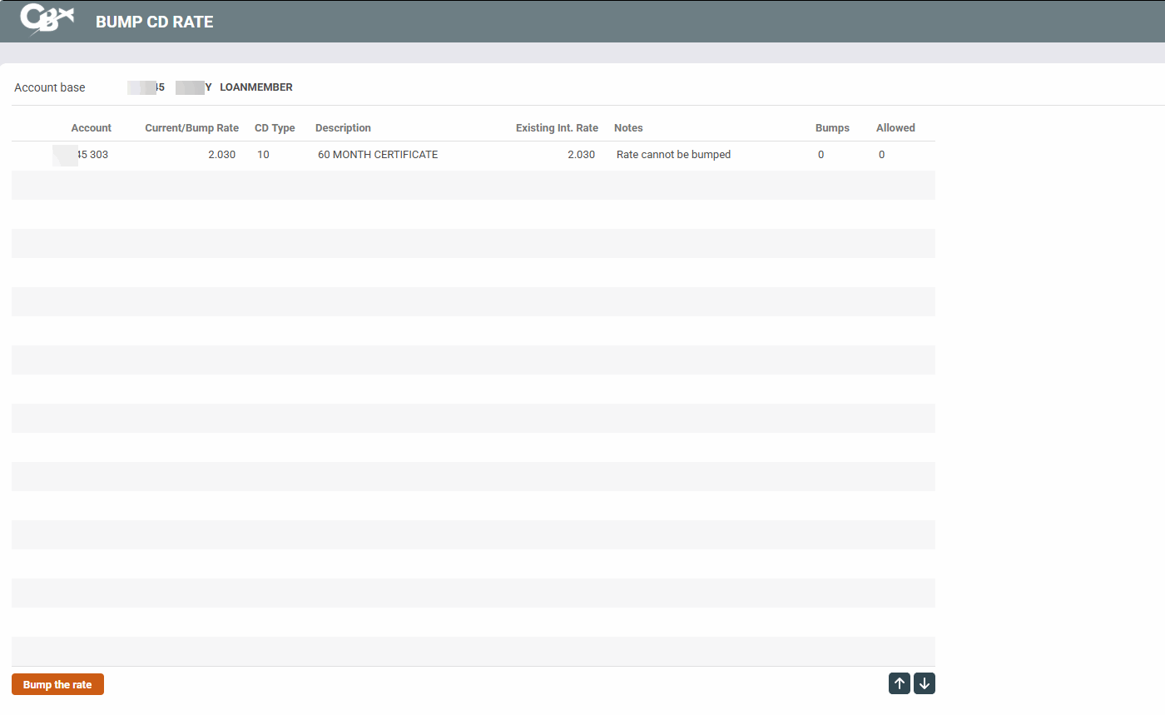This screenshot has width=1165, height=715.
Task: Click the Bump the rate button
Action: [57, 684]
